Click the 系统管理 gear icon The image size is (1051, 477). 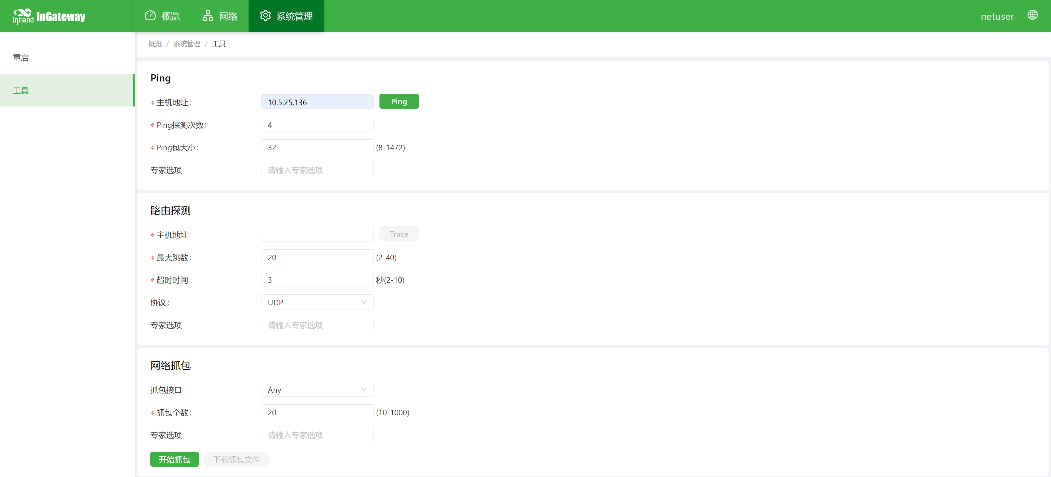coord(265,16)
